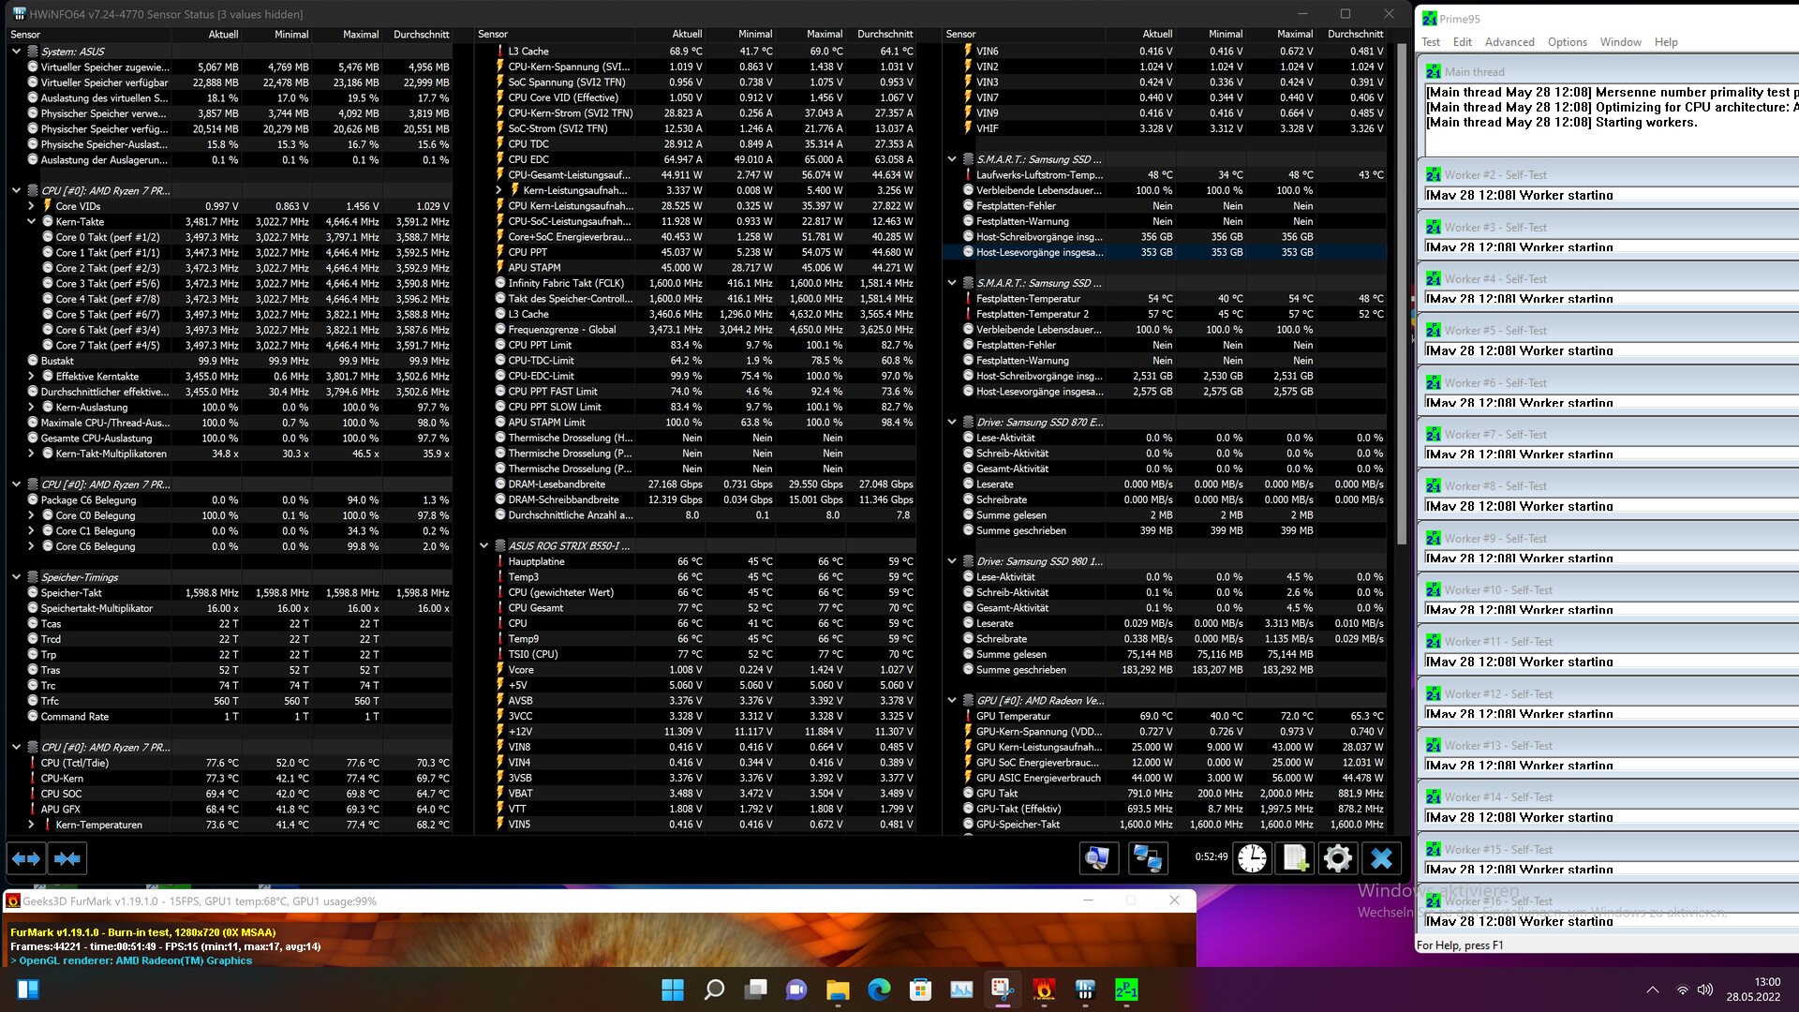Select the Host-Lesevorgänge insgesamt 353 GB row
The height and width of the screenshot is (1012, 1799).
click(x=1166, y=252)
